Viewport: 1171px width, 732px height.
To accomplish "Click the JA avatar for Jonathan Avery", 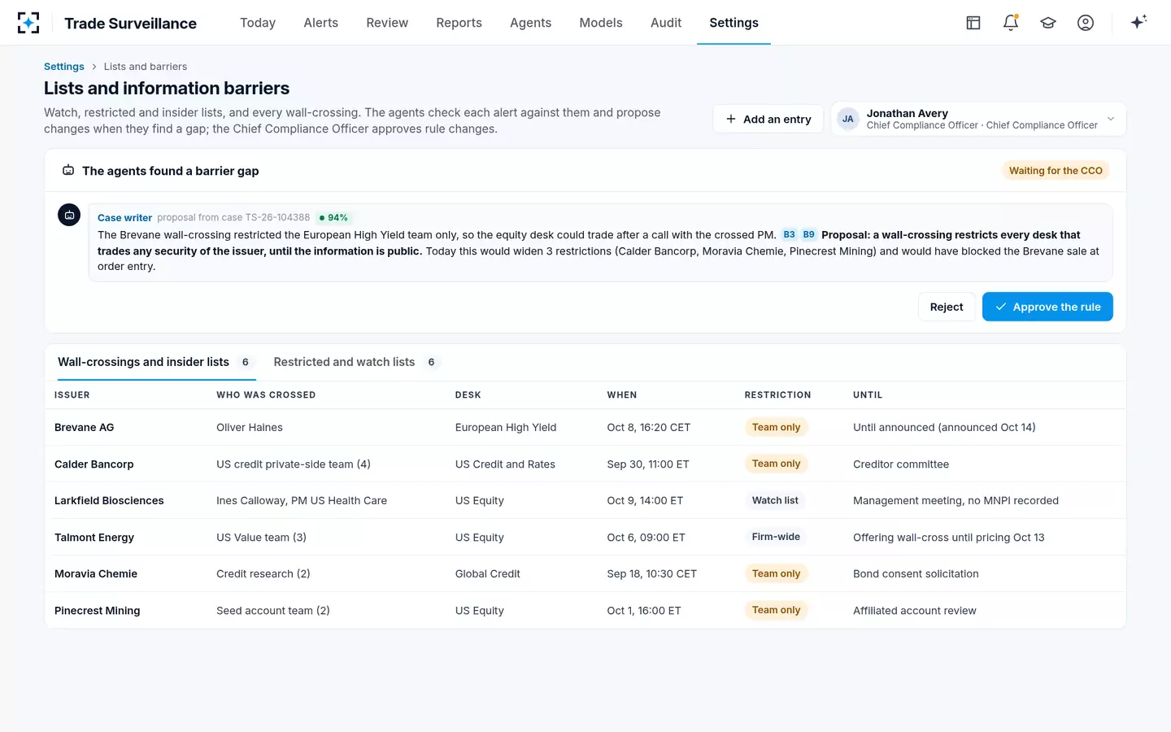I will coord(848,119).
